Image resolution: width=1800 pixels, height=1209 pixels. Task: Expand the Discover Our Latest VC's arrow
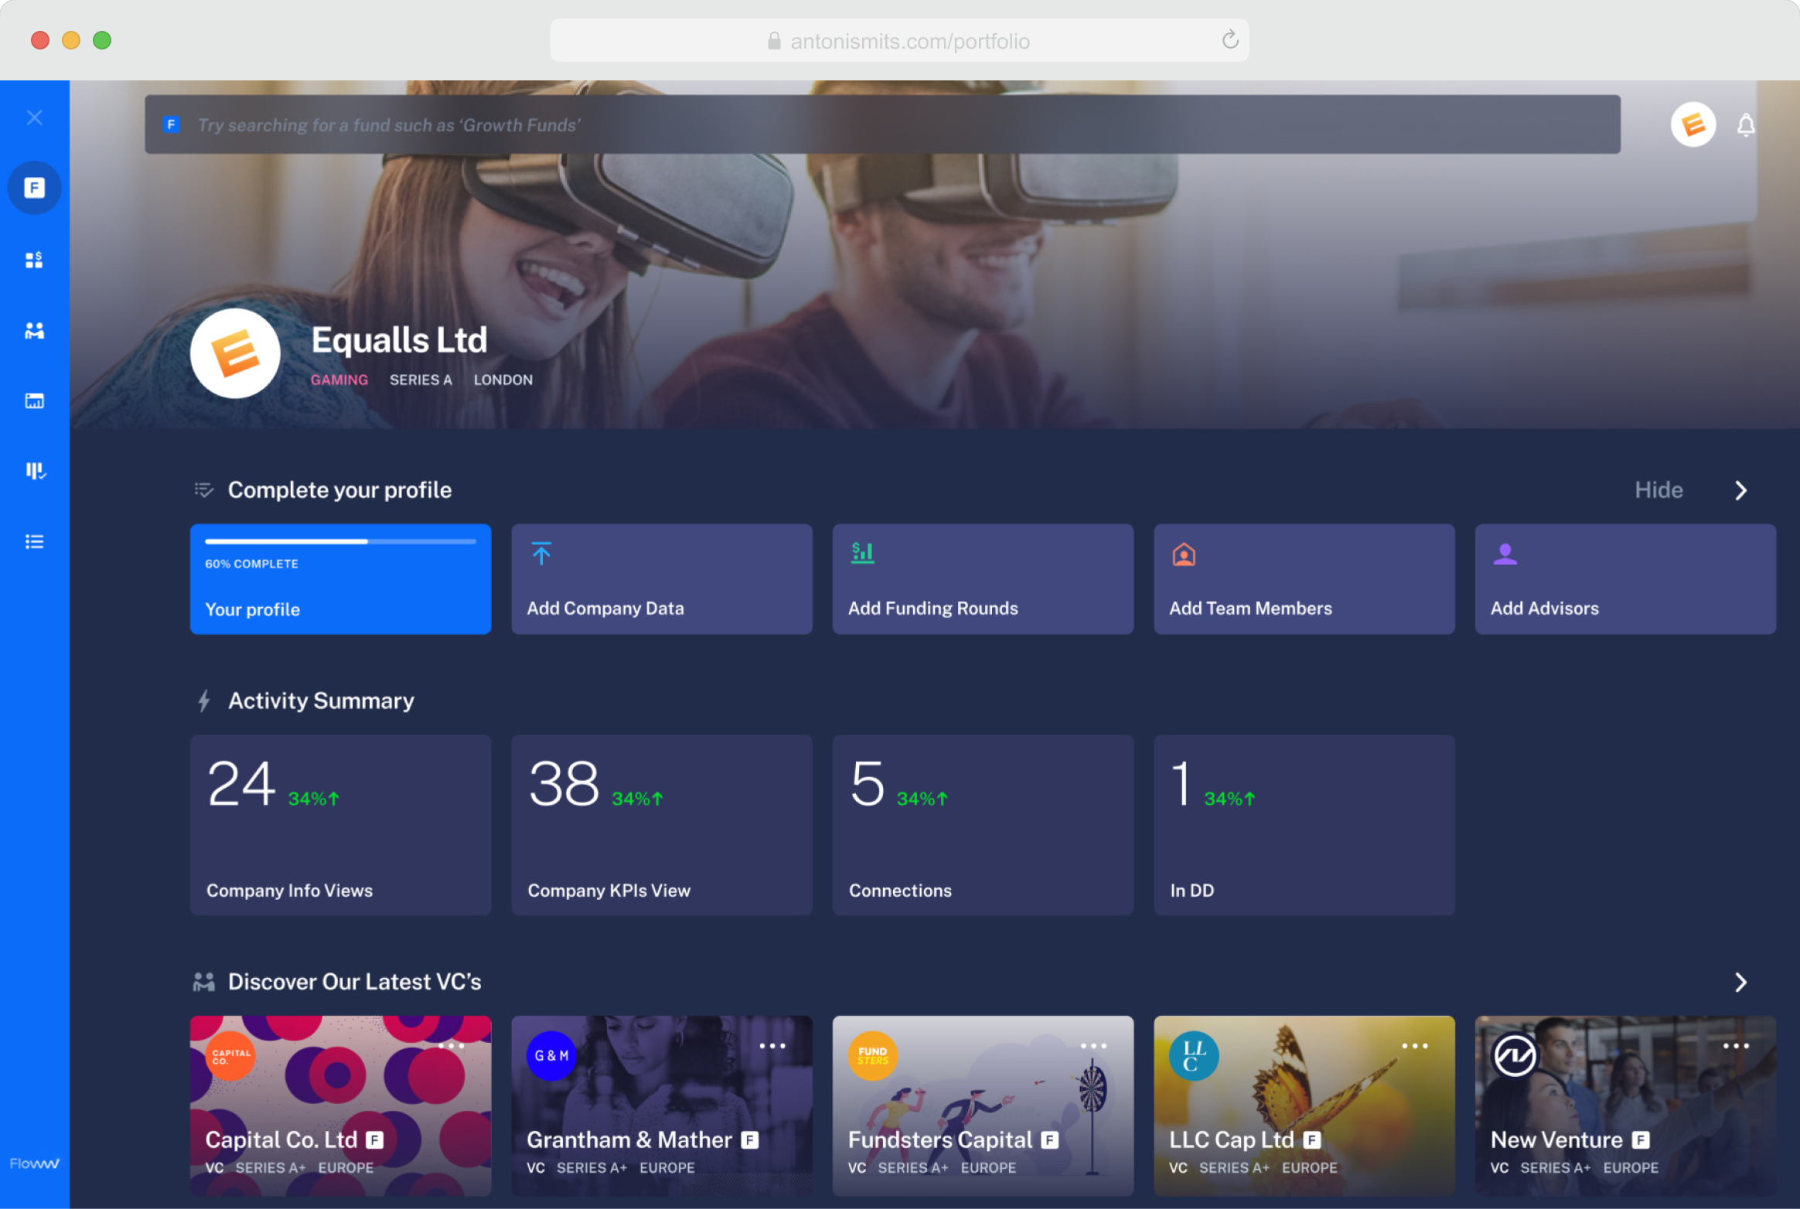(1741, 982)
